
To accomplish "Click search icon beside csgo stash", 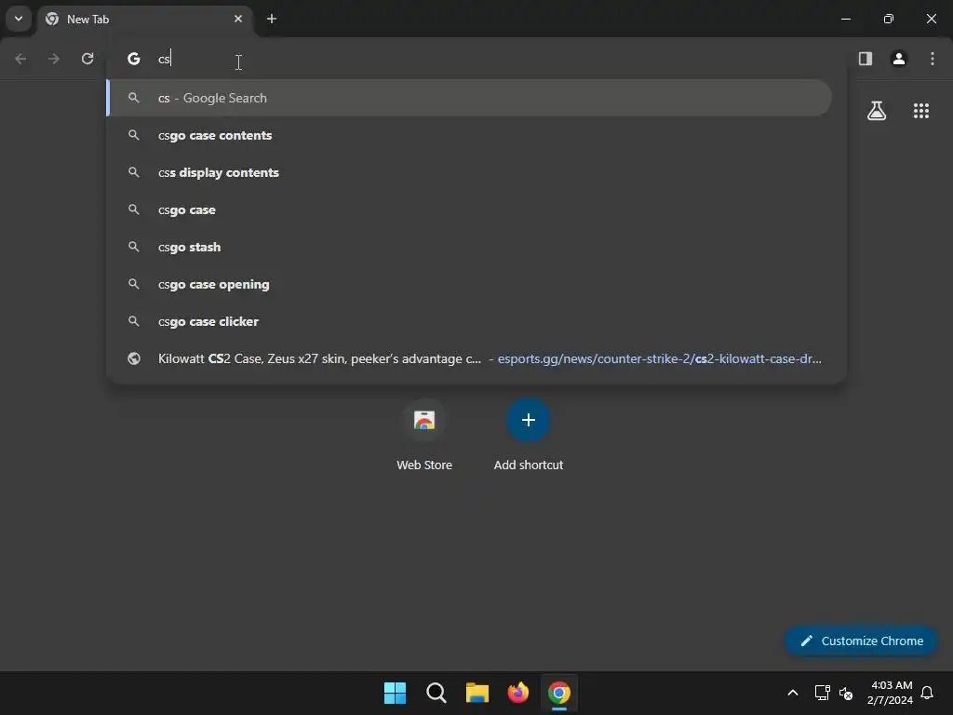I will (x=134, y=247).
